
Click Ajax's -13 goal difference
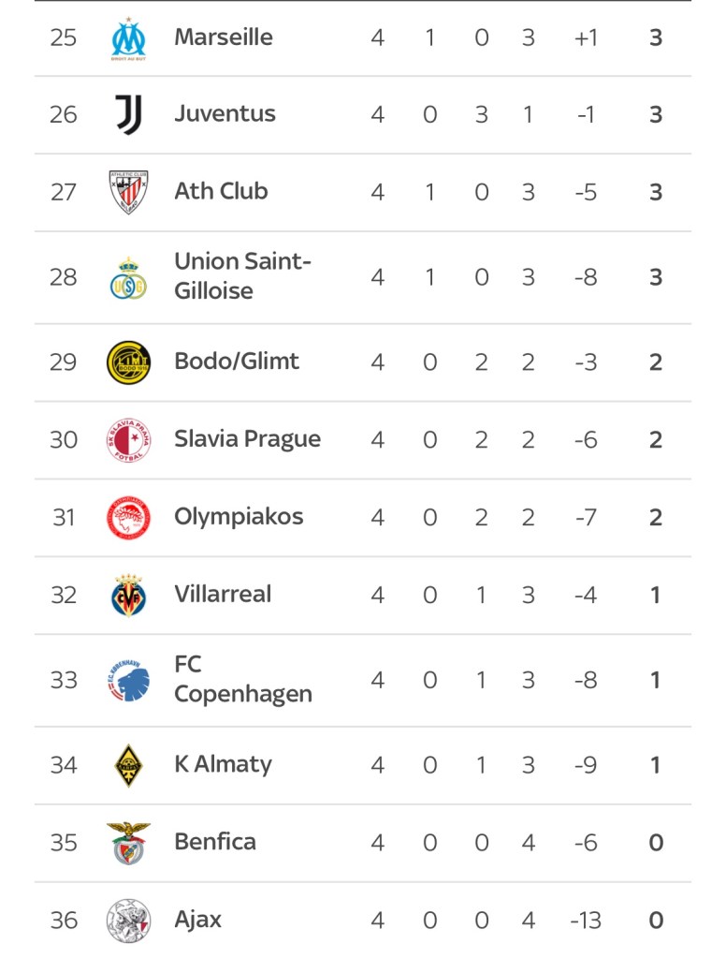pyautogui.click(x=586, y=921)
